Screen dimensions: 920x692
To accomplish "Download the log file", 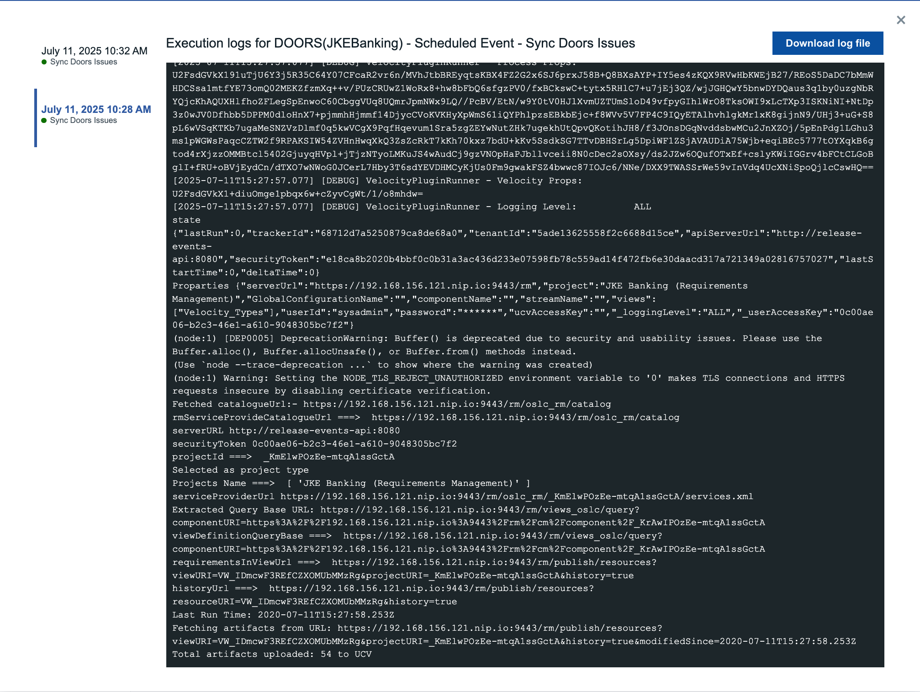I will point(827,43).
